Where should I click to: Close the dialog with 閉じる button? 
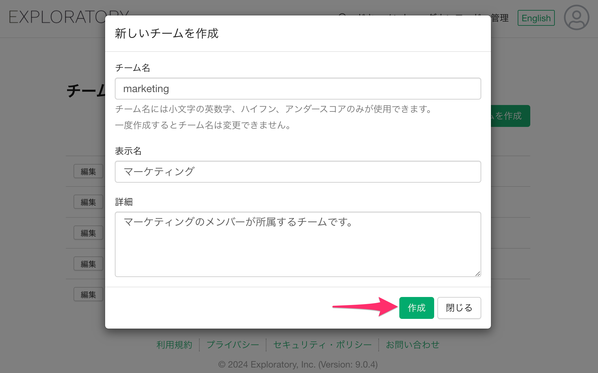click(459, 308)
